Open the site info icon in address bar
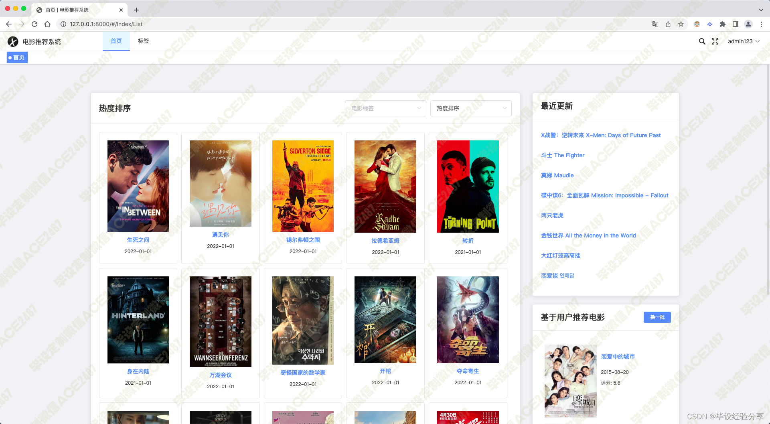The image size is (770, 424). [x=63, y=24]
